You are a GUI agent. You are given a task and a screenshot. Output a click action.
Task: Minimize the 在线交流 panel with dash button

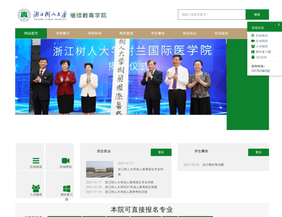275,25
